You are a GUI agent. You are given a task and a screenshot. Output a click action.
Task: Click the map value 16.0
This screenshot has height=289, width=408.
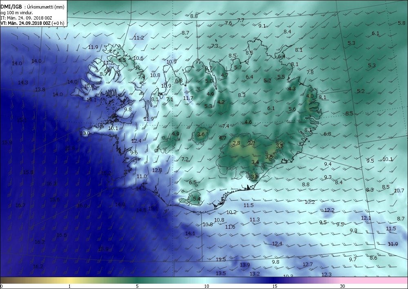(82, 205)
